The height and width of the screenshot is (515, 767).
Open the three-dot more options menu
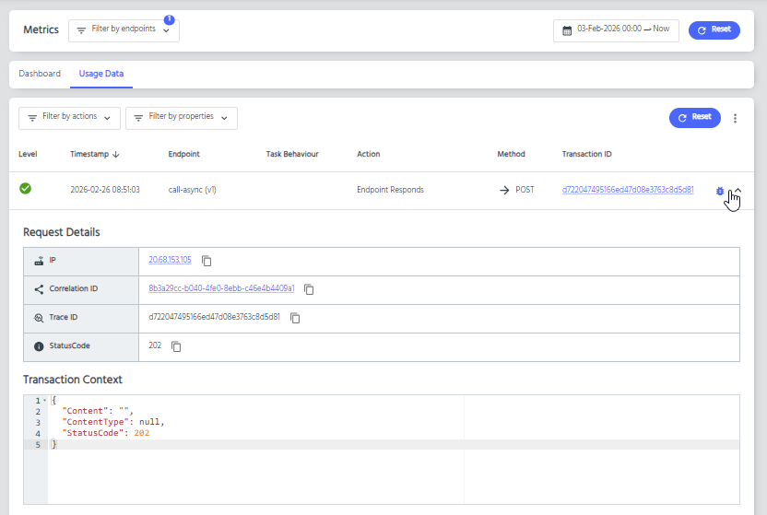735,118
